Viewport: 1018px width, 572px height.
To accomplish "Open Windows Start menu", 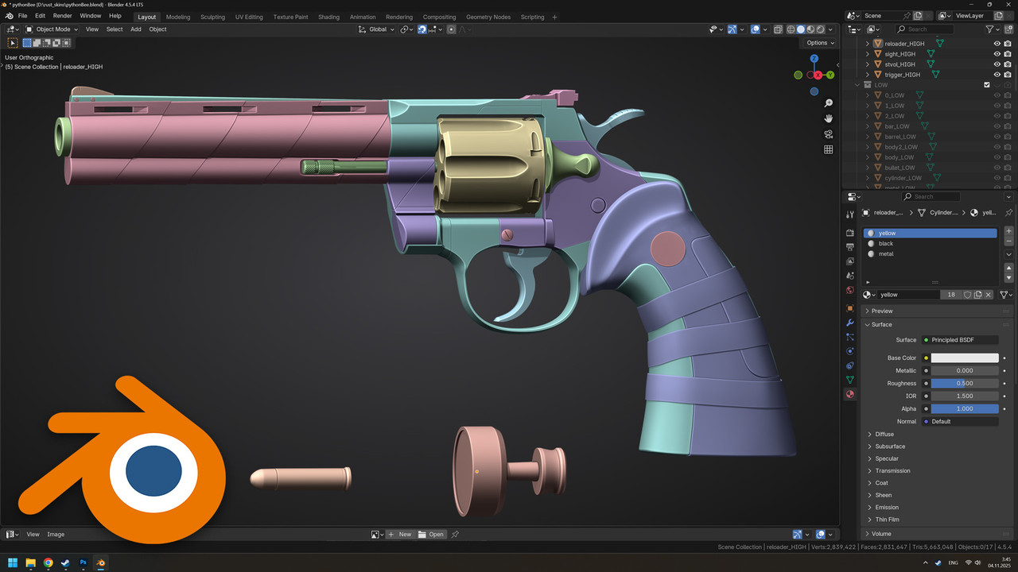I will (13, 563).
